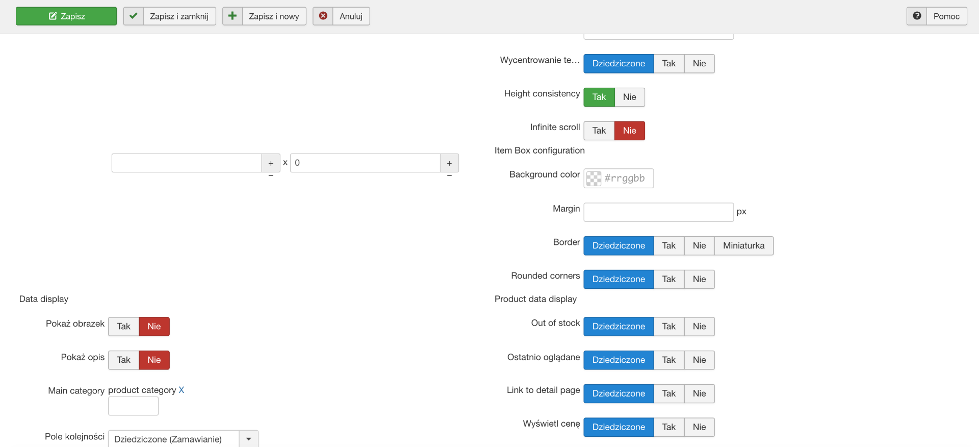Open the Pole kolejności dropdown arrow

point(249,439)
